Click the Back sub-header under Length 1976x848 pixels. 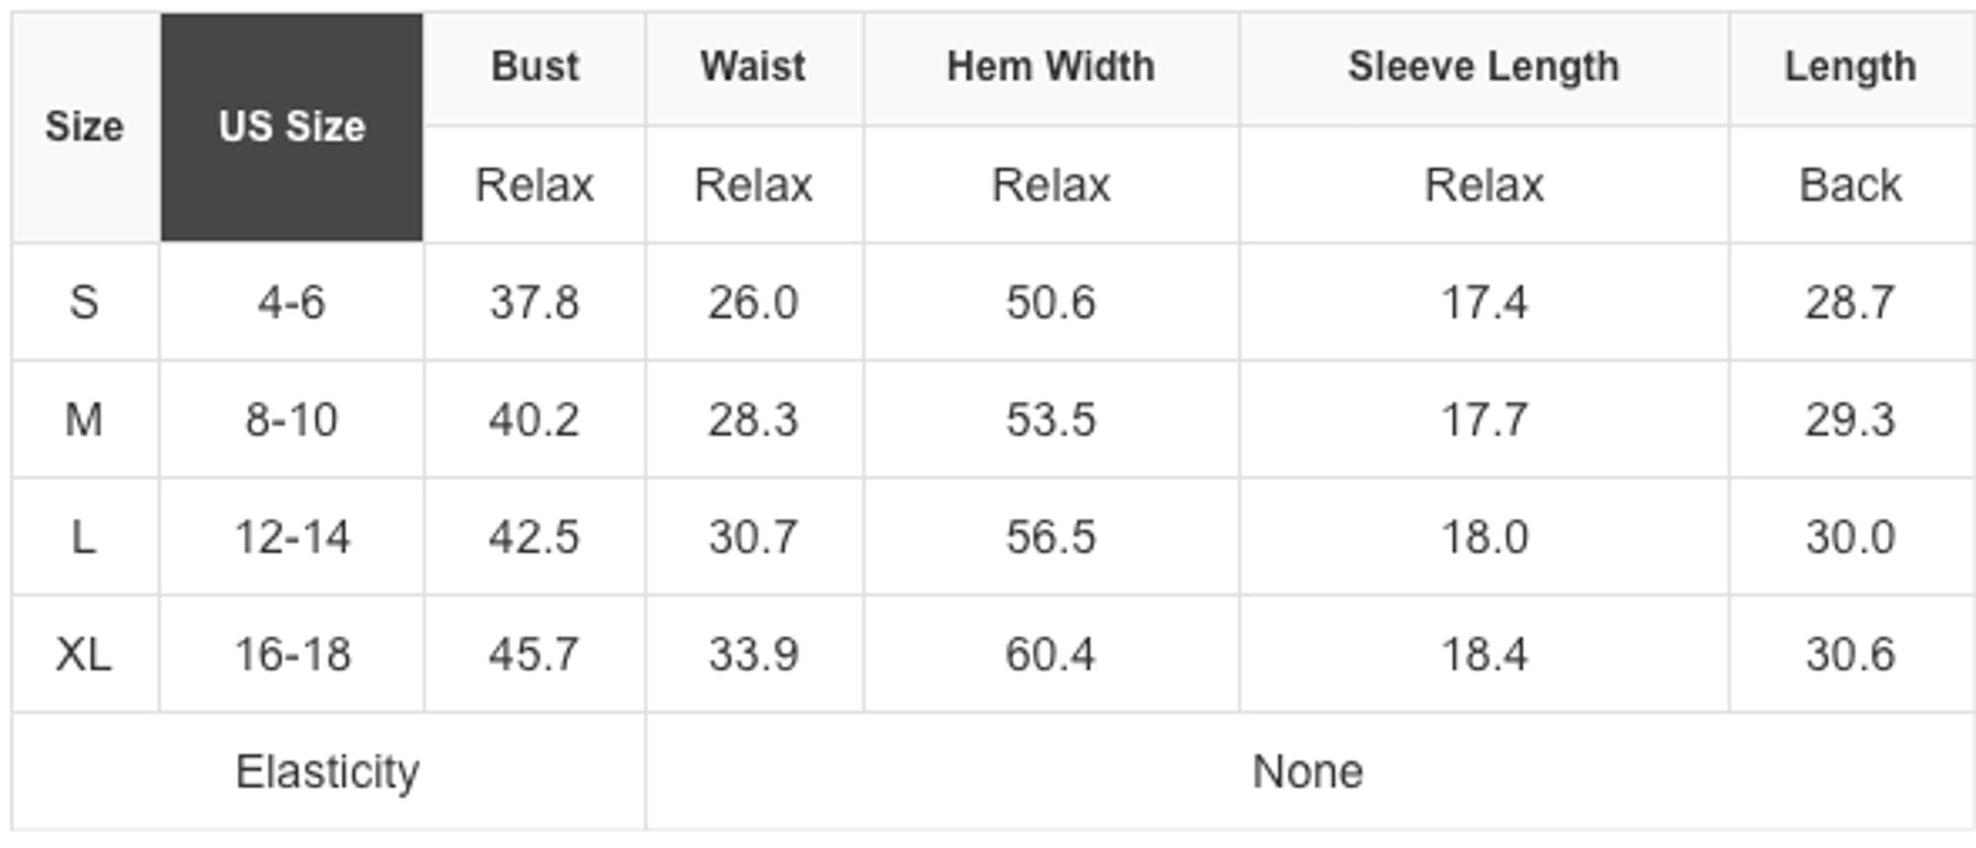click(1850, 185)
